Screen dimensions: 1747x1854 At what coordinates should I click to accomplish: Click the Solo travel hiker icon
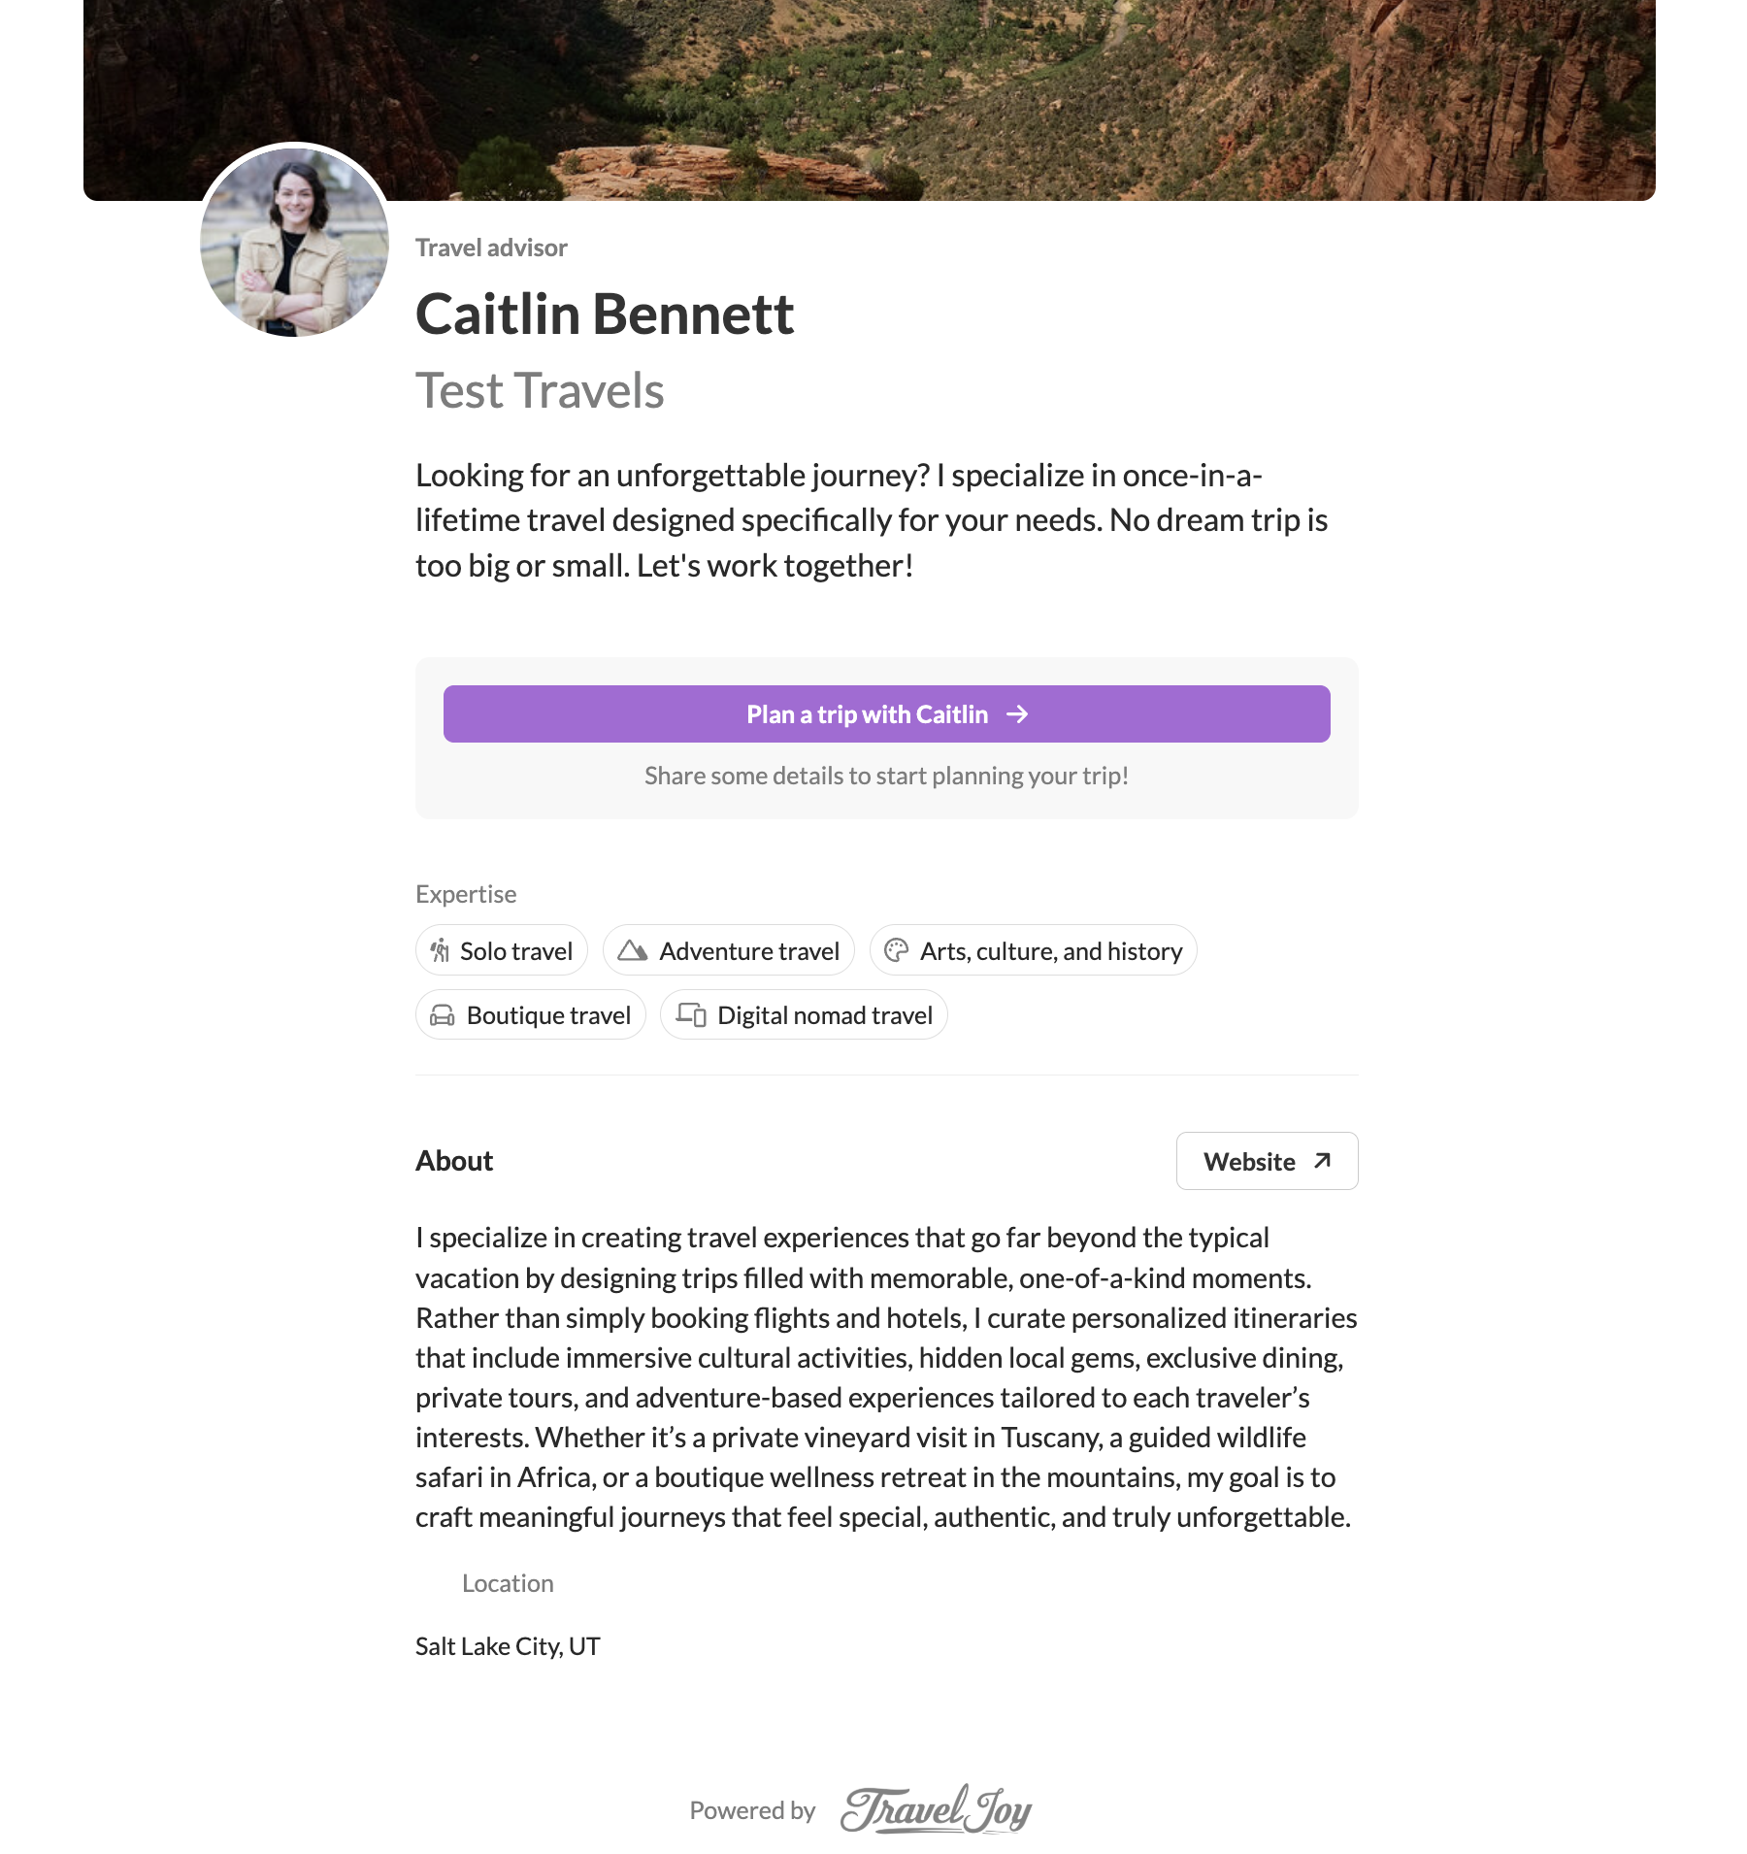(441, 950)
